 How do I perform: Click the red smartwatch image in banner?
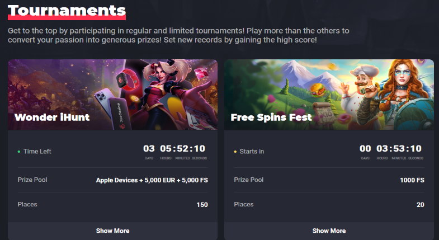[x=127, y=79]
